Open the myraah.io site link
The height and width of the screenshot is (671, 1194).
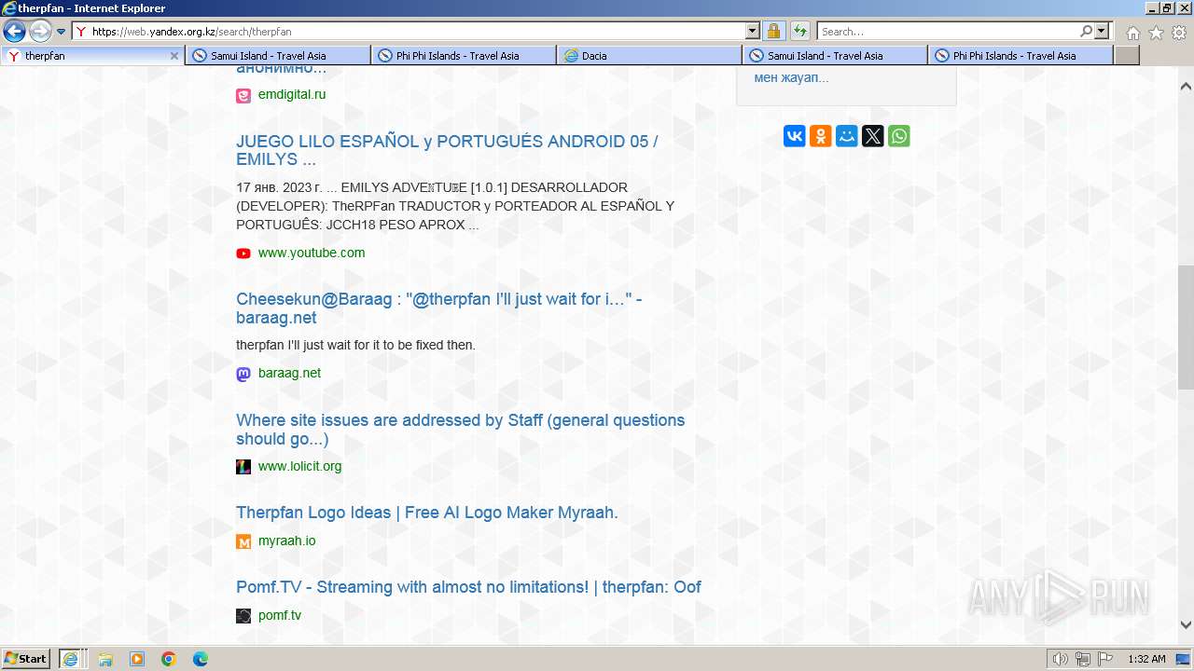[x=286, y=541]
